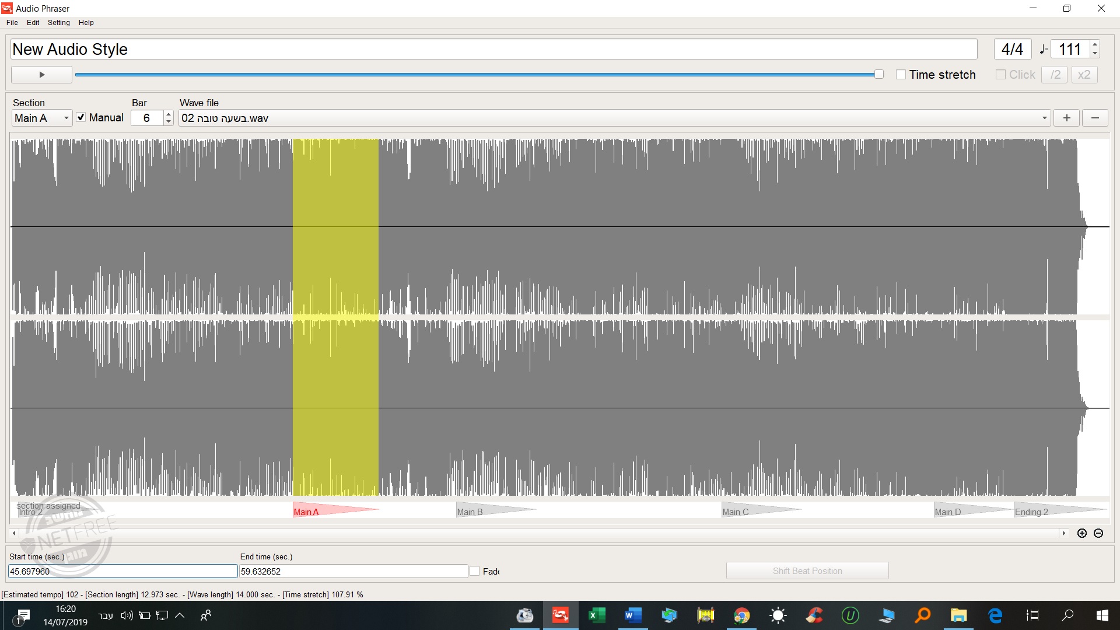Screen dimensions: 1120x630
Task: Open Excel from the taskbar
Action: coord(596,615)
